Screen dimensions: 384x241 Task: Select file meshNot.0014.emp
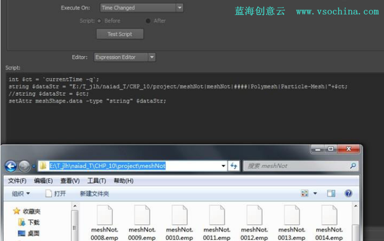click(x=329, y=223)
